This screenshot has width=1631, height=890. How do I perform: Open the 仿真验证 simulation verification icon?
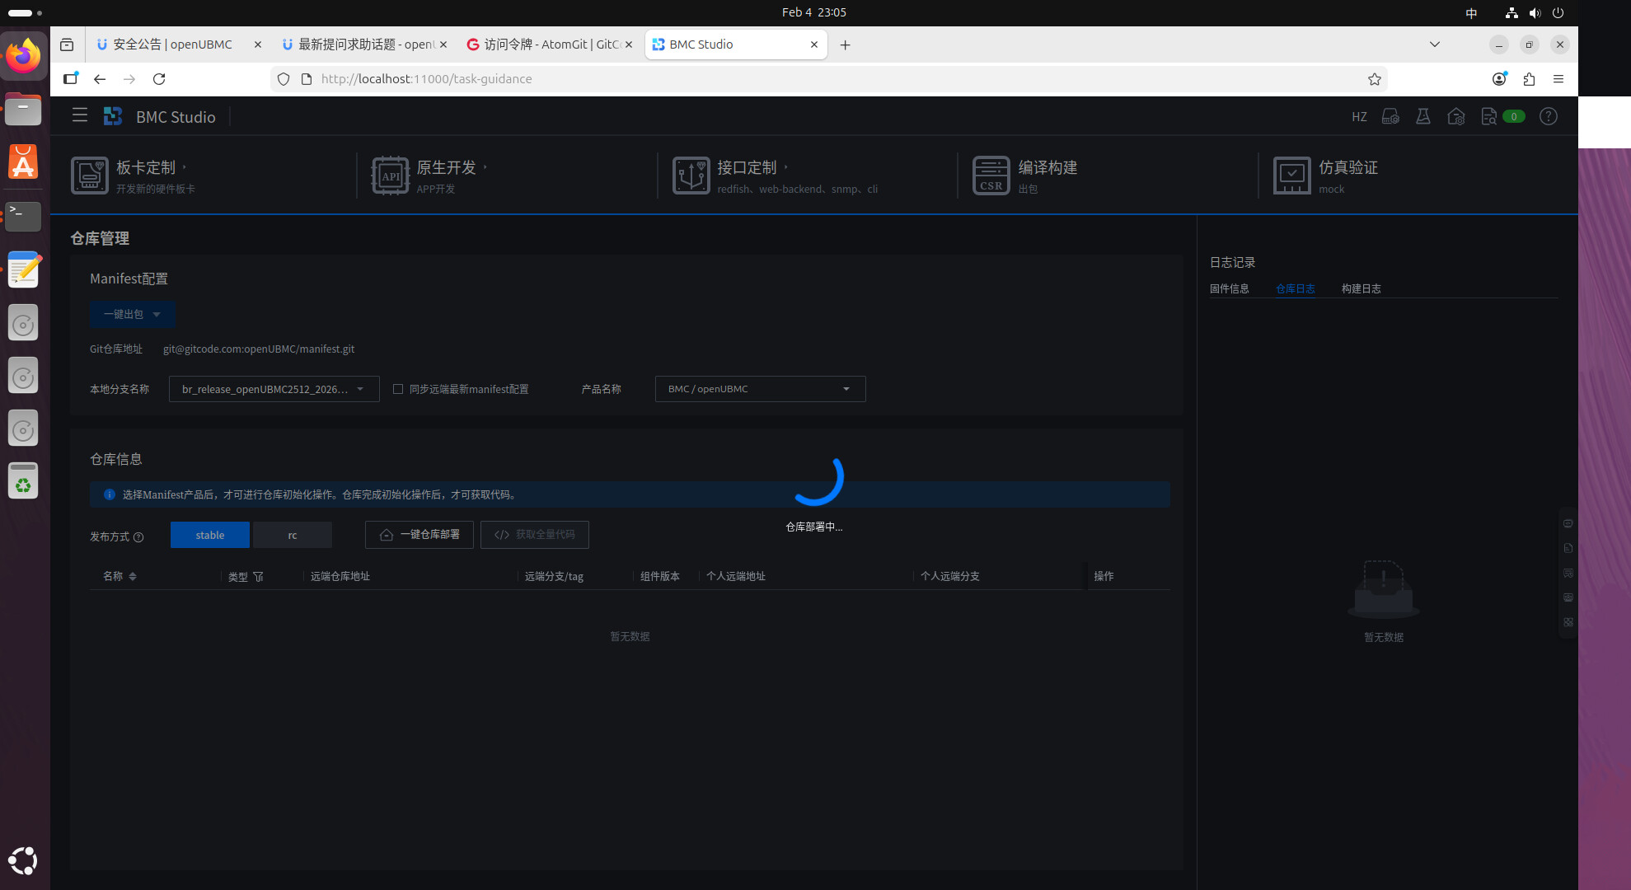point(1291,175)
